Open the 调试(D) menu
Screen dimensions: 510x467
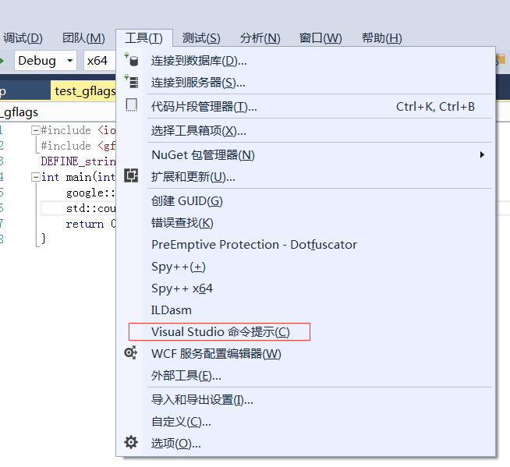pos(23,38)
